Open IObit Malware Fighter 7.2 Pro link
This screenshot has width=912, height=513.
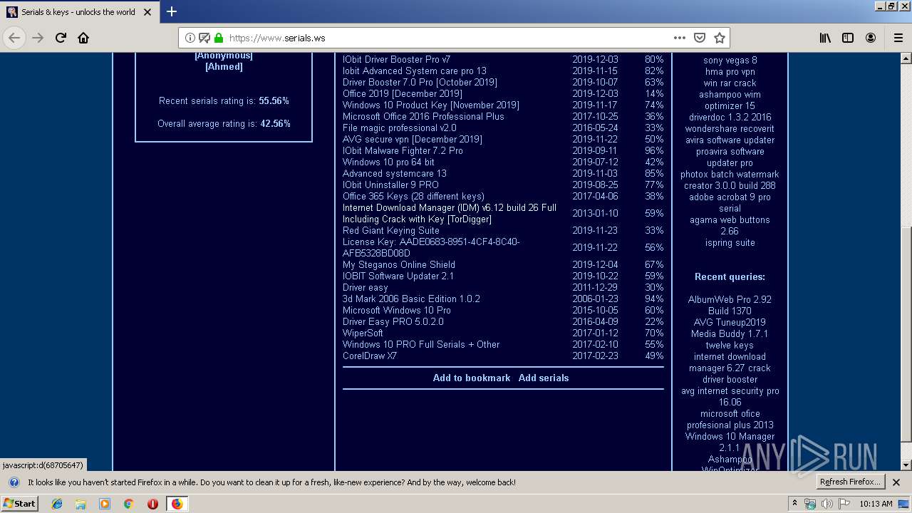coord(403,150)
